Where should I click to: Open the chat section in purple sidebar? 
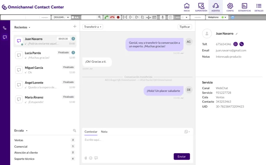click(x=5, y=37)
